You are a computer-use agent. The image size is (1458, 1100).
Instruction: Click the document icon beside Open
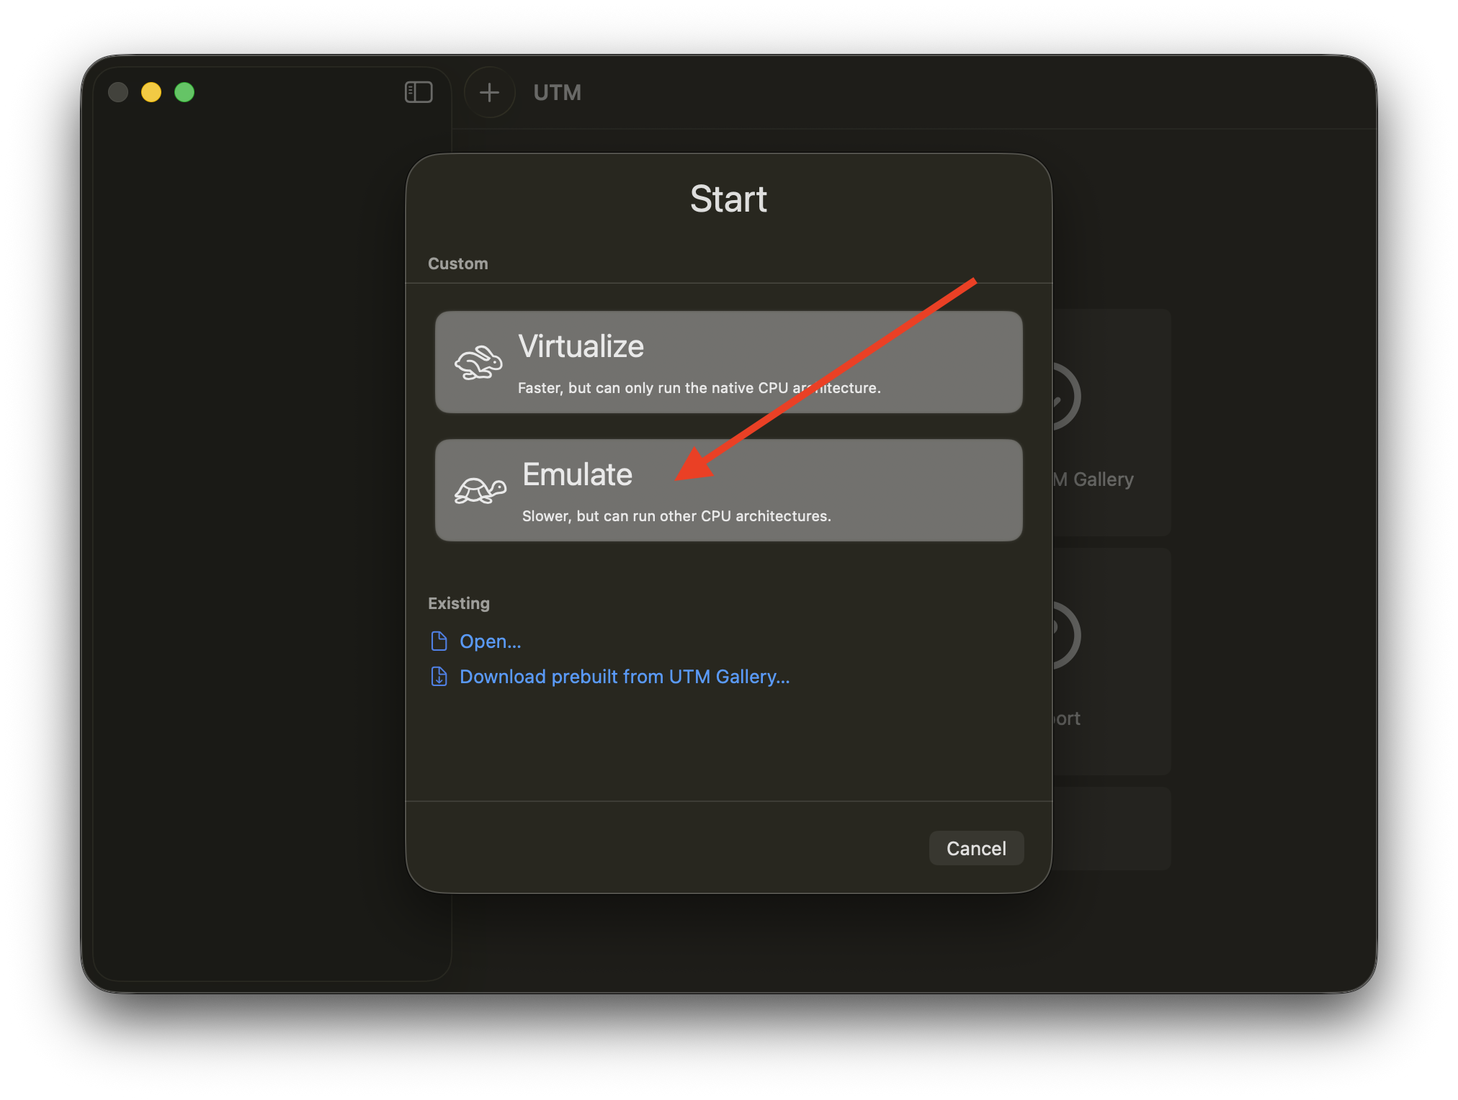[x=440, y=641]
